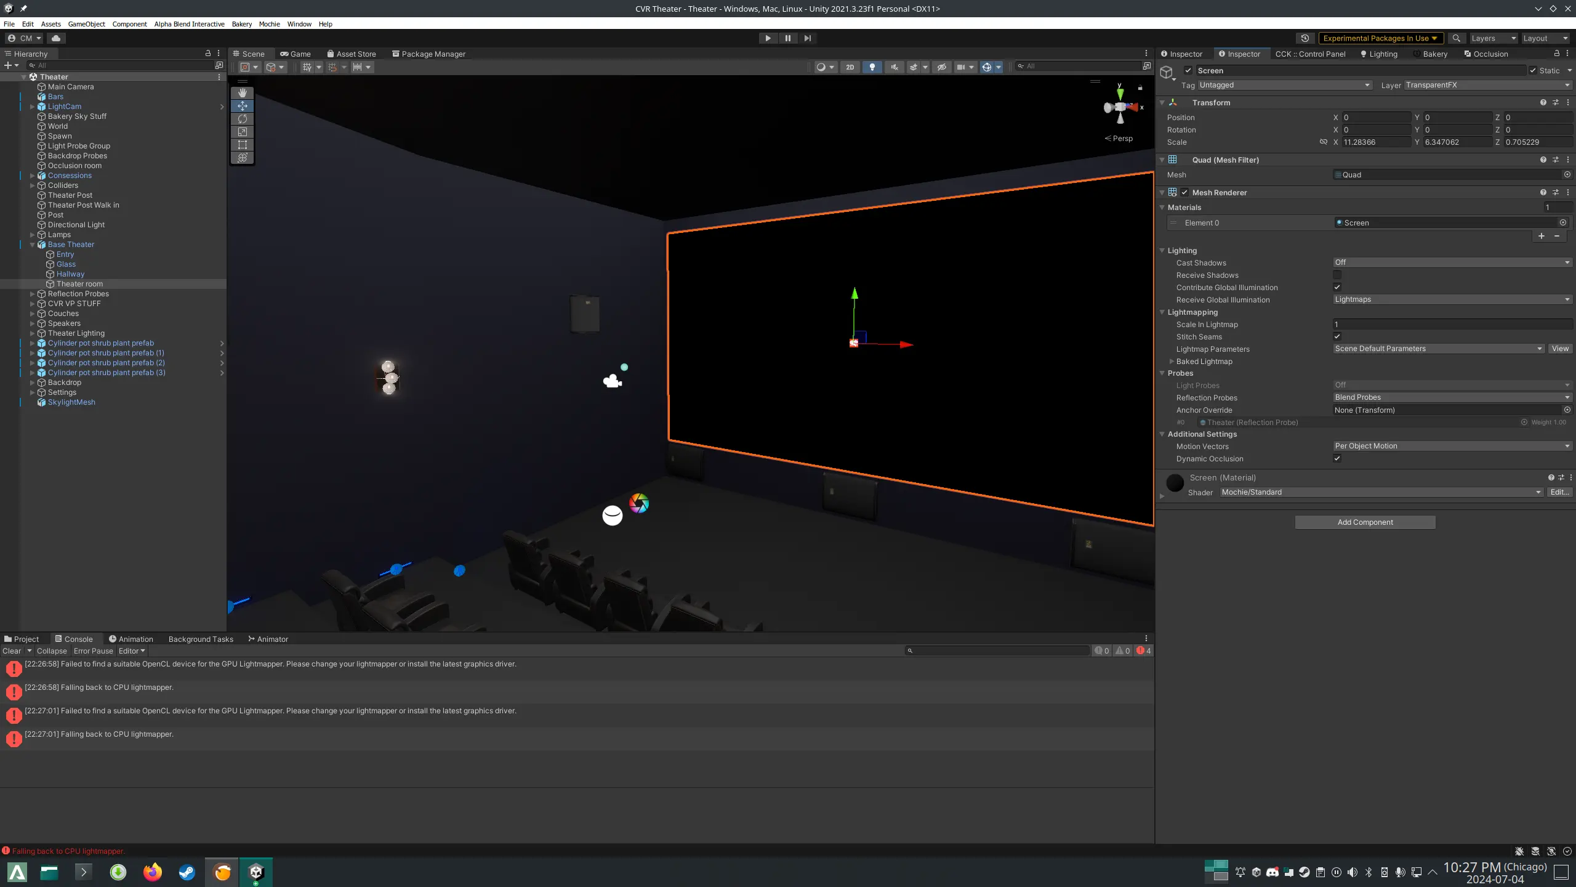Expand the Lamps hierarchy item
The height and width of the screenshot is (887, 1576).
pos(32,235)
